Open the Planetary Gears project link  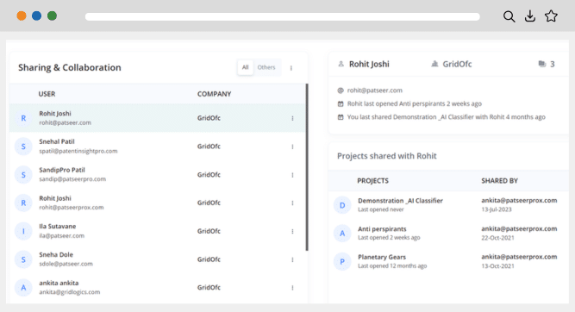point(382,257)
